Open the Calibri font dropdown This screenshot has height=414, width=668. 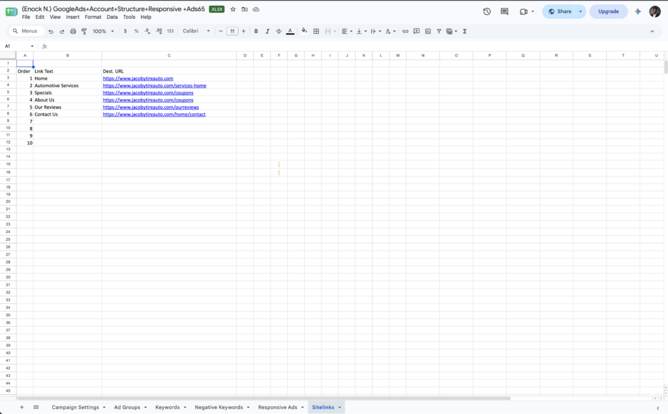196,31
